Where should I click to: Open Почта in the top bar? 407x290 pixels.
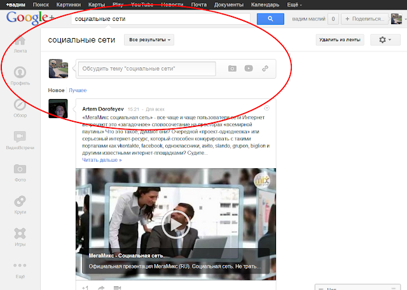click(199, 4)
